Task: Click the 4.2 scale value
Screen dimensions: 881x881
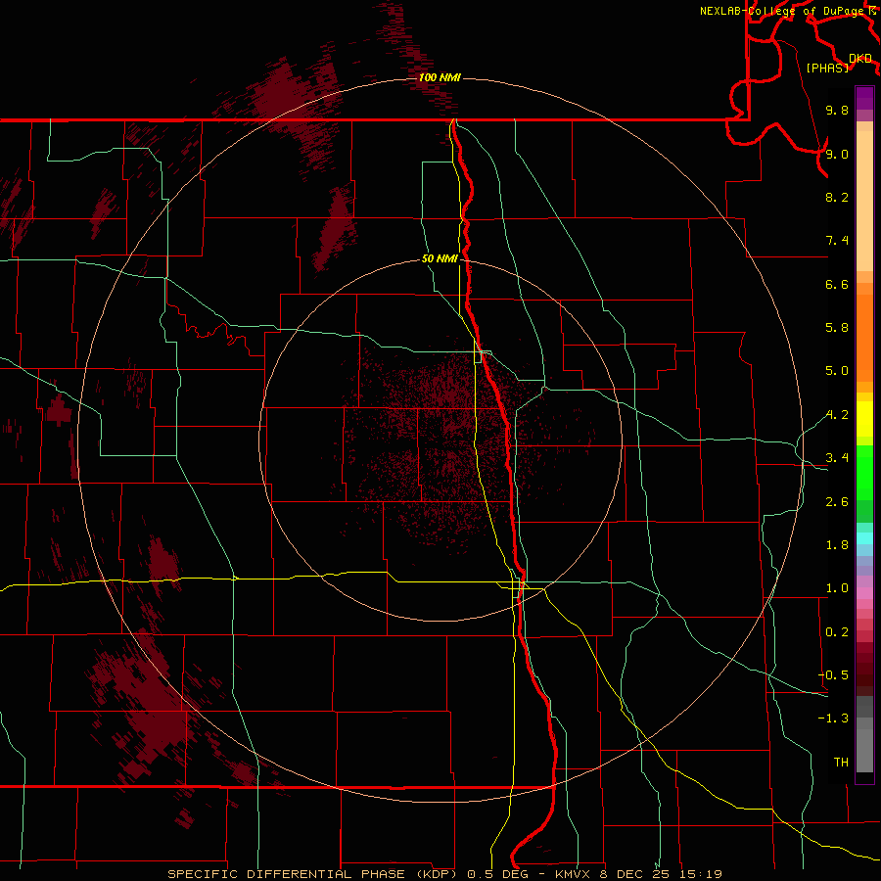Action: (x=837, y=415)
